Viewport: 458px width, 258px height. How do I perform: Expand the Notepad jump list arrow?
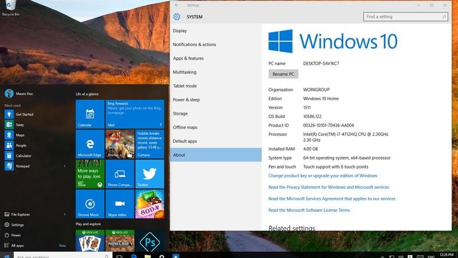(65, 166)
